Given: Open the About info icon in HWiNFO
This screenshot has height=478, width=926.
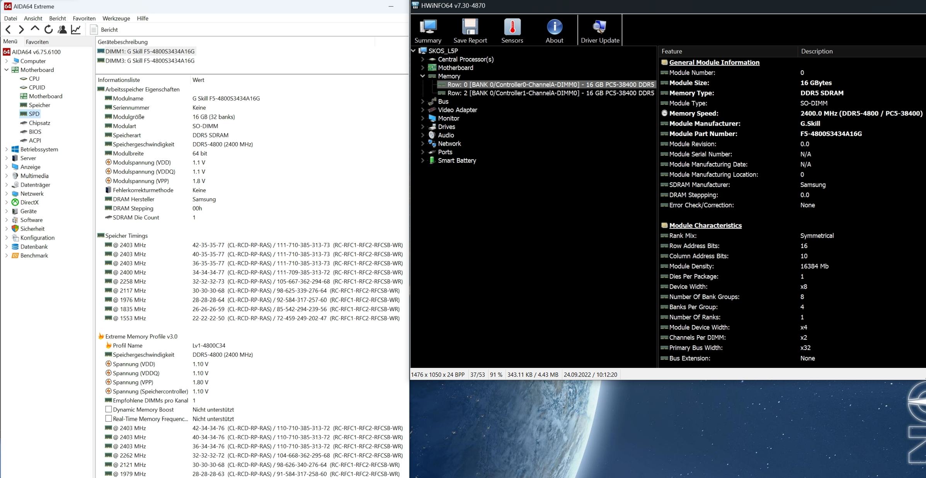Looking at the screenshot, I should [554, 31].
